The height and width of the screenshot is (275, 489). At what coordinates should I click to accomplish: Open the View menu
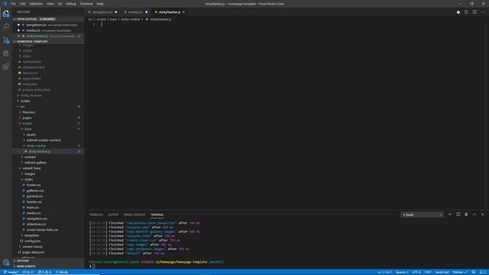(x=50, y=4)
